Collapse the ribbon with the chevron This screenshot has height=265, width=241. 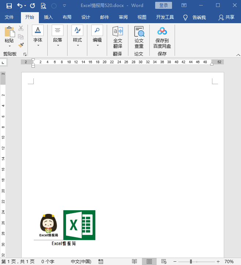(x=238, y=55)
